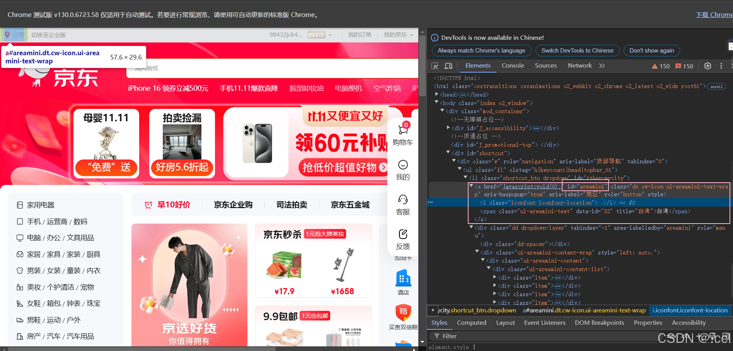Open the account 98432jck4 dropdown arrow
Image resolution: width=733 pixels, height=351 pixels.
tap(330, 35)
